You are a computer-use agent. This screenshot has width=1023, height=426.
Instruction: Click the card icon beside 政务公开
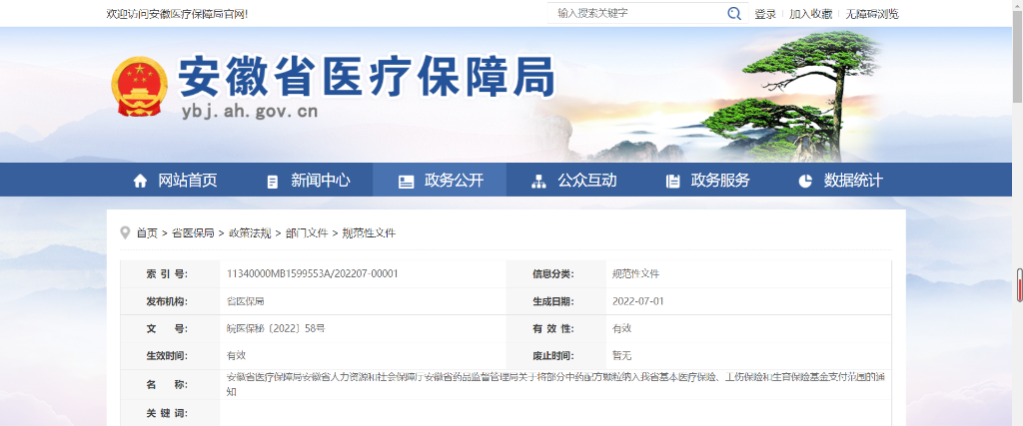coord(407,181)
